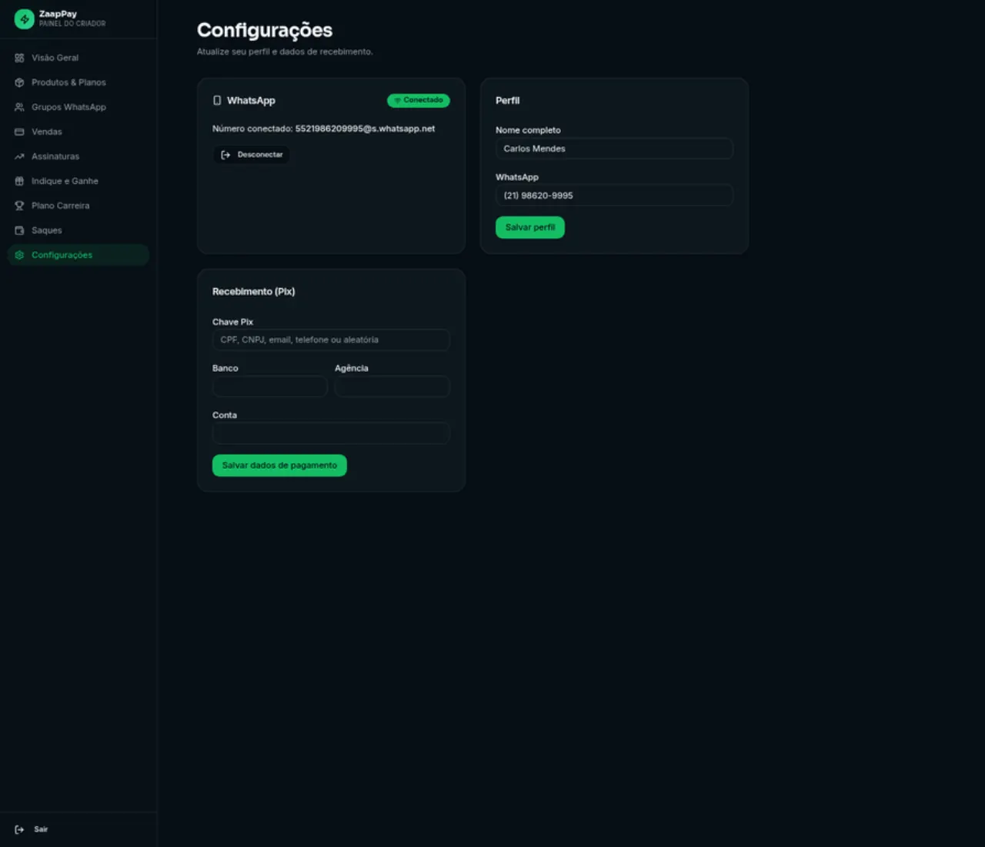Click the Plano Carreira trophy icon
This screenshot has height=847, width=985.
coord(19,206)
